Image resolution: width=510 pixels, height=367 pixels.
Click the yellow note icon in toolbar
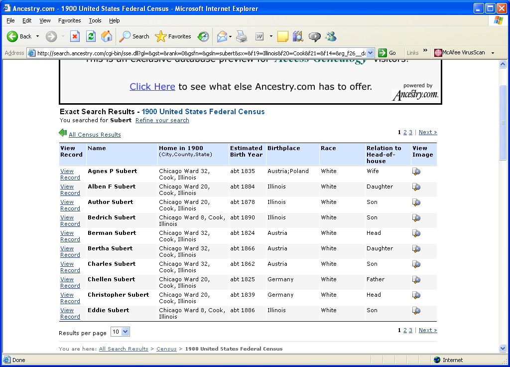pyautogui.click(x=283, y=36)
